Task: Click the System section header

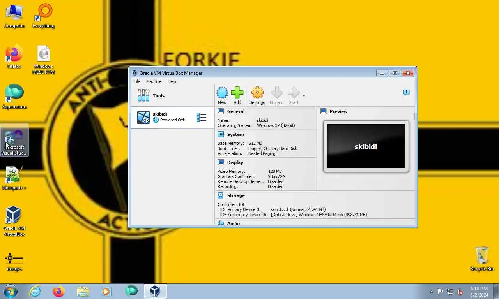Action: [x=235, y=134]
